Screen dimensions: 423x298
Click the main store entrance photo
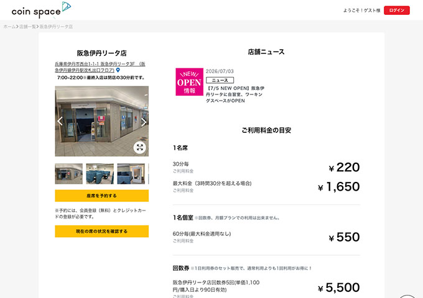pyautogui.click(x=101, y=121)
